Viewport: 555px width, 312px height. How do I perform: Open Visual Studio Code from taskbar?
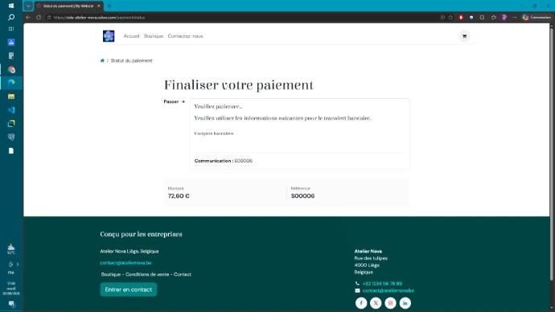(x=11, y=110)
